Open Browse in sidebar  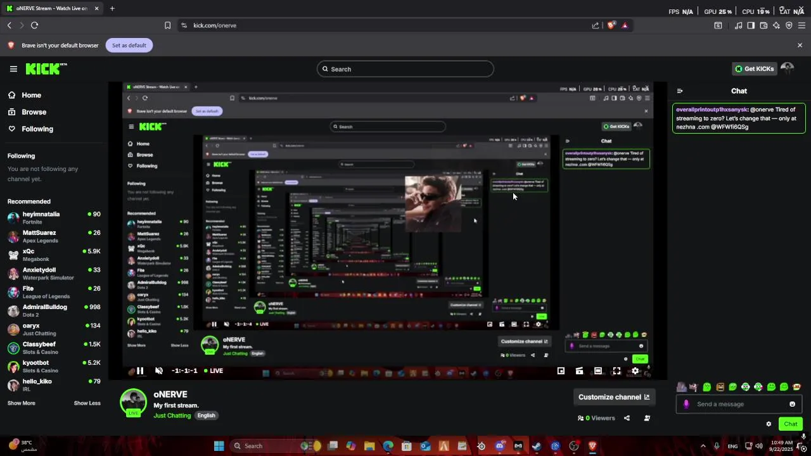pyautogui.click(x=27, y=112)
